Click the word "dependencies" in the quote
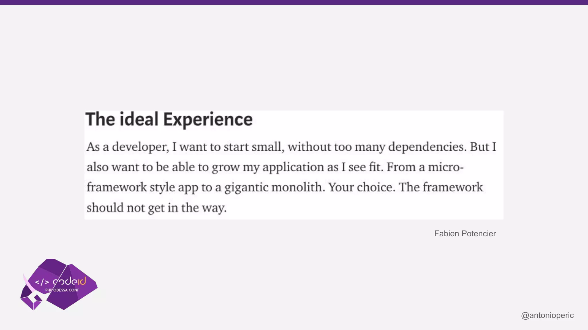Viewport: 588px width, 330px height. pos(426,147)
